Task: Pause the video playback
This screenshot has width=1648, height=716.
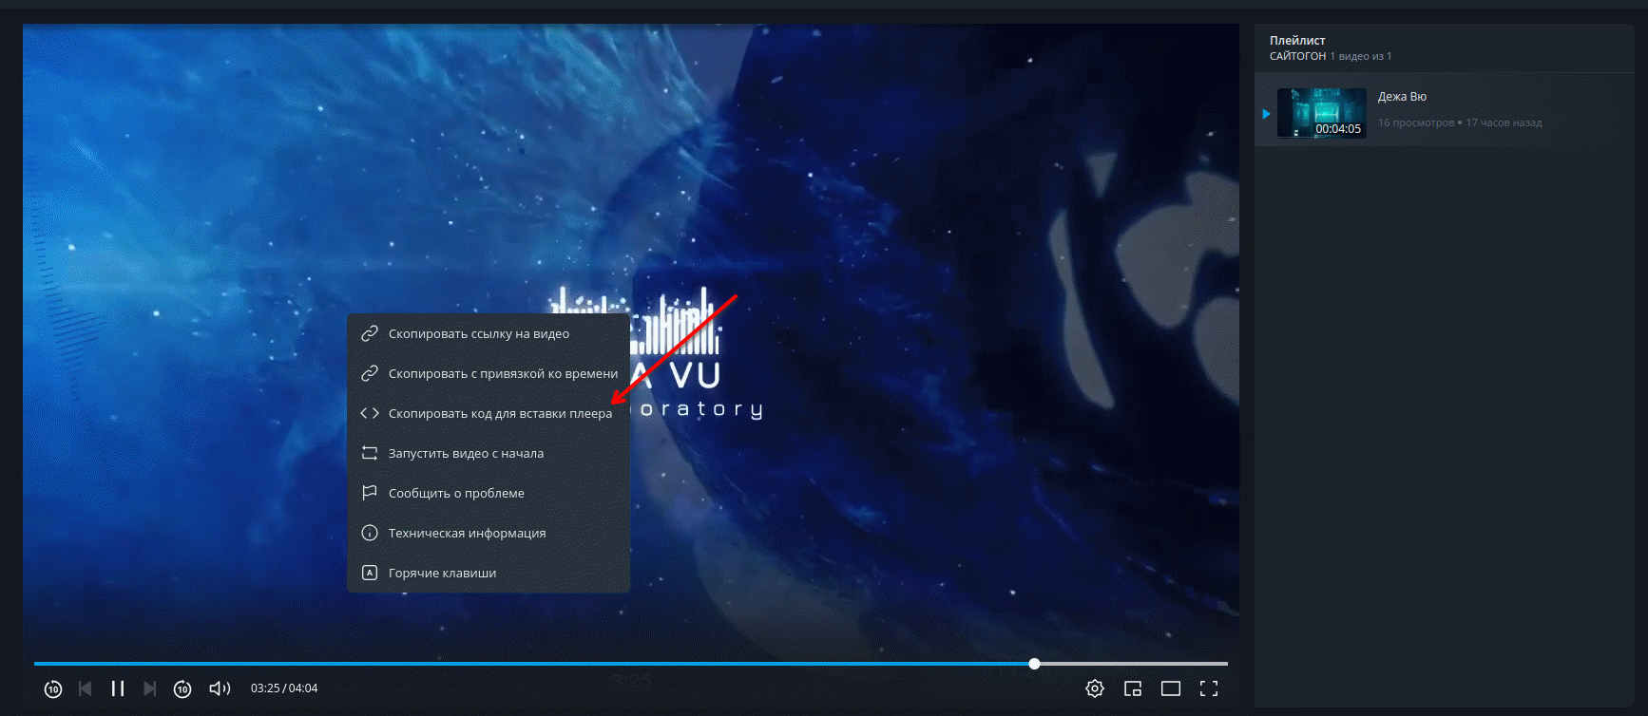Action: 118,688
